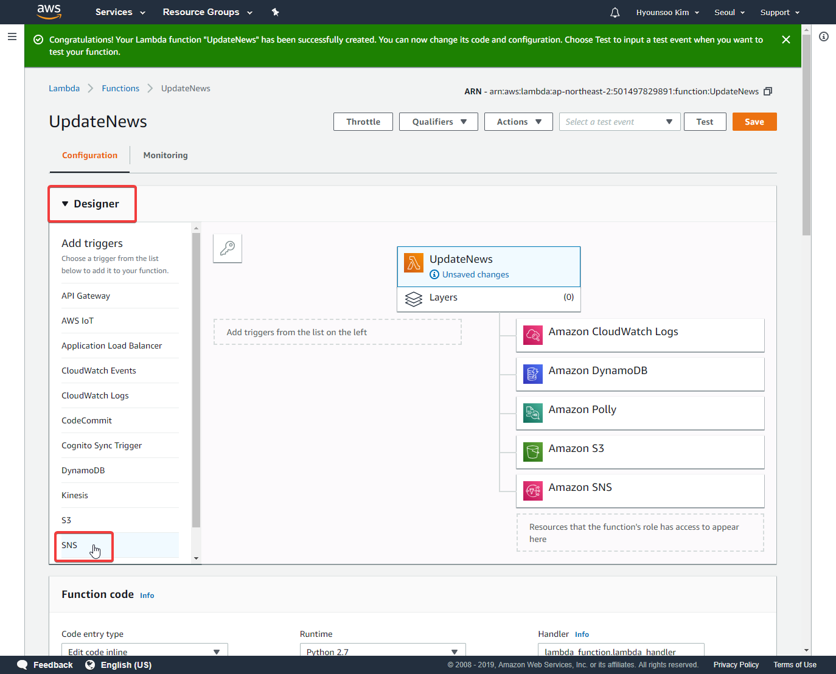The image size is (836, 674).
Task: Open the Actions dropdown
Action: (518, 122)
